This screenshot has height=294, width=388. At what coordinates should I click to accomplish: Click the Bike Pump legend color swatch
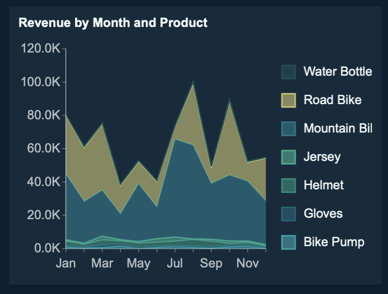(288, 242)
